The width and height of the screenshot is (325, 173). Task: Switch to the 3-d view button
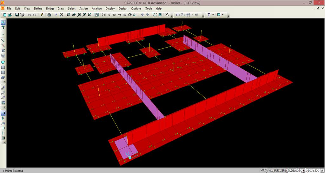tap(103, 15)
